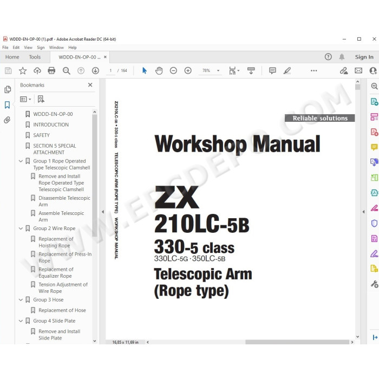Open Assemble Telescopic Arm bookmark

tap(61, 217)
